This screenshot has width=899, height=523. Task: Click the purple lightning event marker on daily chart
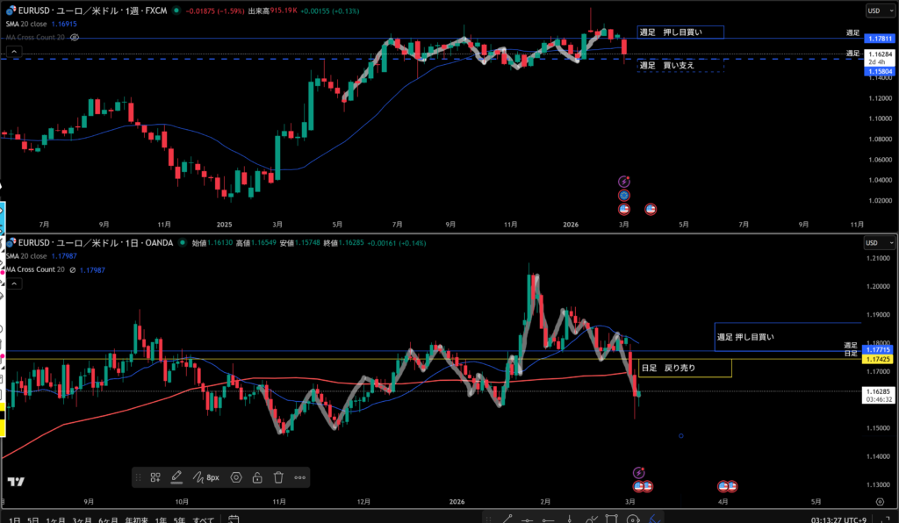pyautogui.click(x=639, y=472)
